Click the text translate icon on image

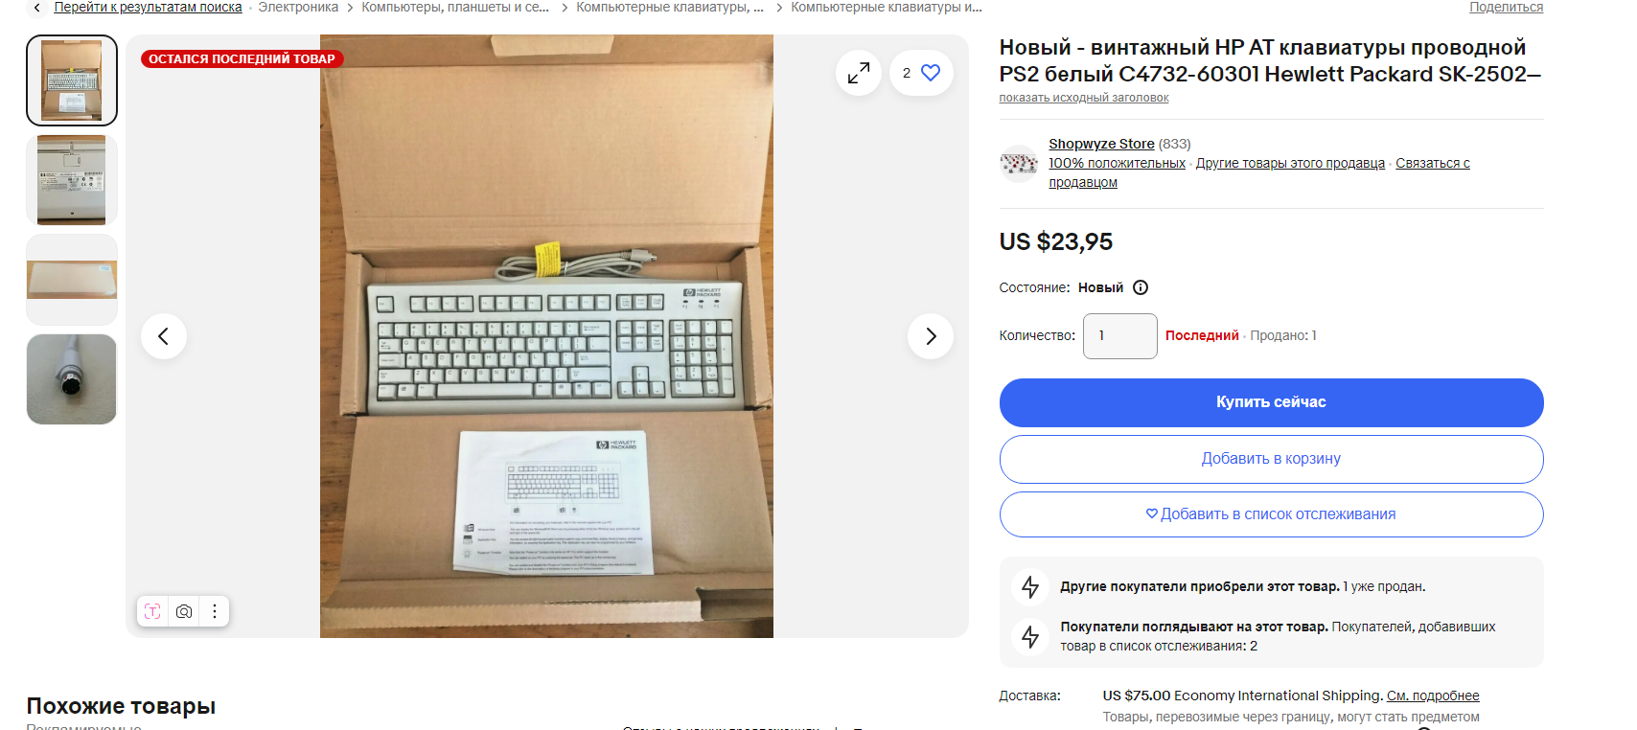(152, 611)
